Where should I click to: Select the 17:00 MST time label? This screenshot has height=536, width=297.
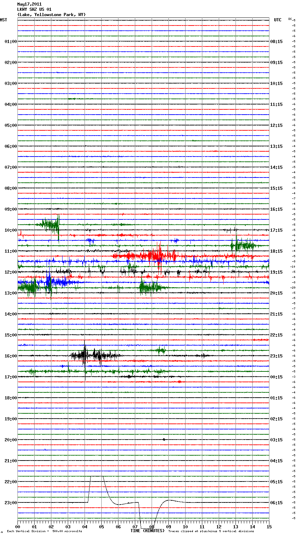[10, 377]
